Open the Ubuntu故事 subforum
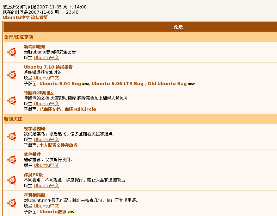Image resolution: width=277 pixels, height=216 pixels. (53, 211)
